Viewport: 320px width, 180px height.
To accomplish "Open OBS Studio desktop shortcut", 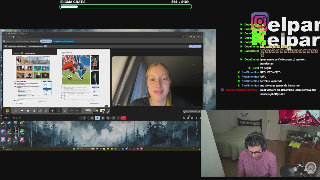I will (9, 131).
